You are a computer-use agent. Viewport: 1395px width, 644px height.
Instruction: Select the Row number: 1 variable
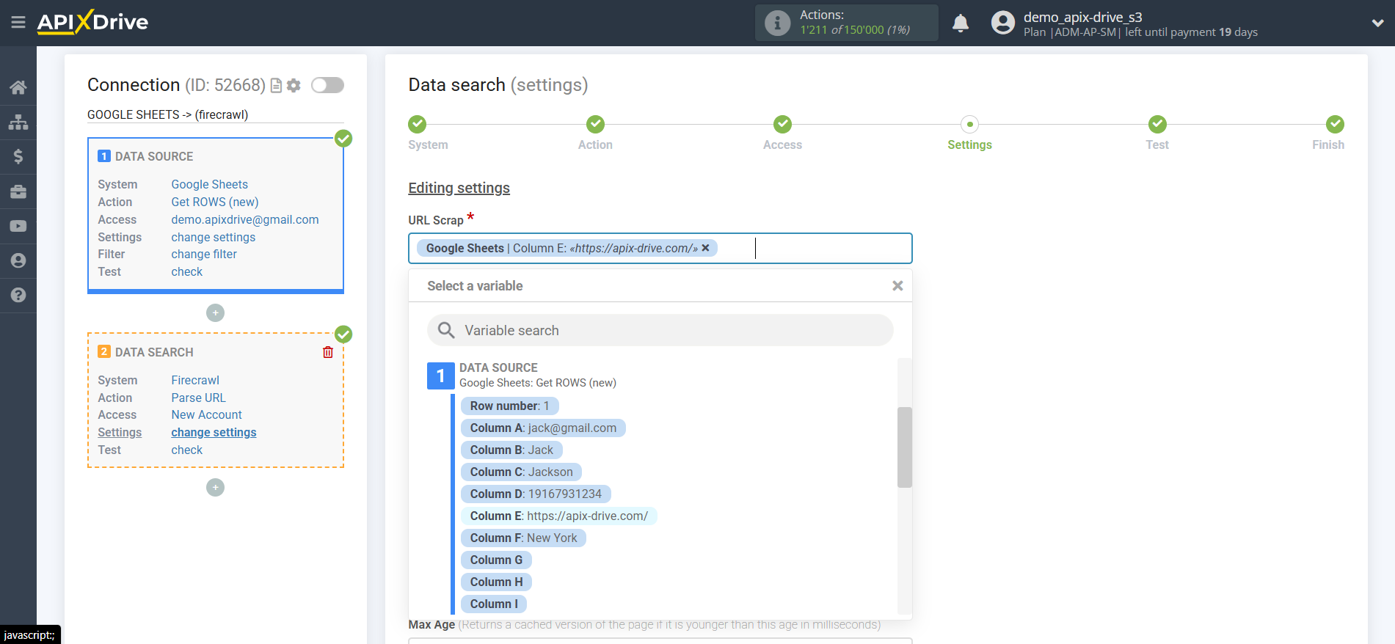click(509, 406)
